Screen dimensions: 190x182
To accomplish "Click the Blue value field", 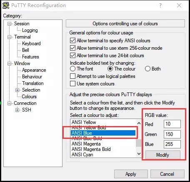I will point(172,144).
